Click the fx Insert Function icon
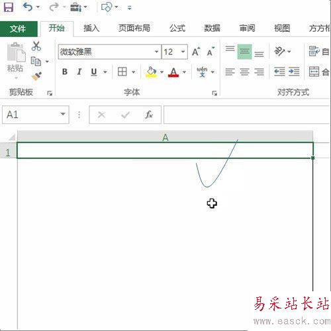 click(149, 115)
